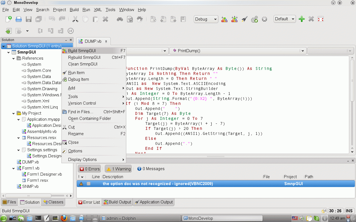Click the Run rocket toolbar icon
The width and height of the screenshot is (356, 222).
pos(244,19)
